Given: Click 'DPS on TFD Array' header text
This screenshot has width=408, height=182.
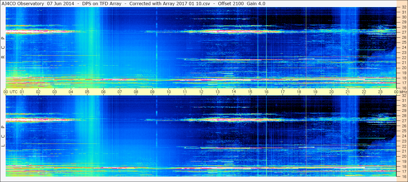Looking at the screenshot, I should pyautogui.click(x=102, y=4).
